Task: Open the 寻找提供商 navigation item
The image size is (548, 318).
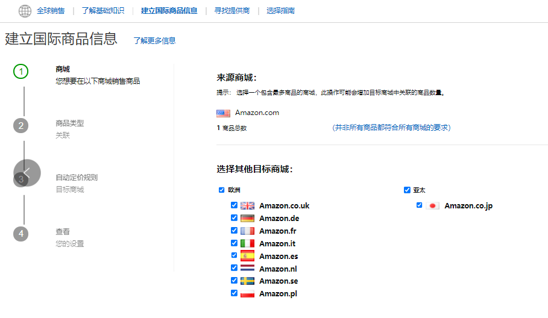Action: click(232, 11)
